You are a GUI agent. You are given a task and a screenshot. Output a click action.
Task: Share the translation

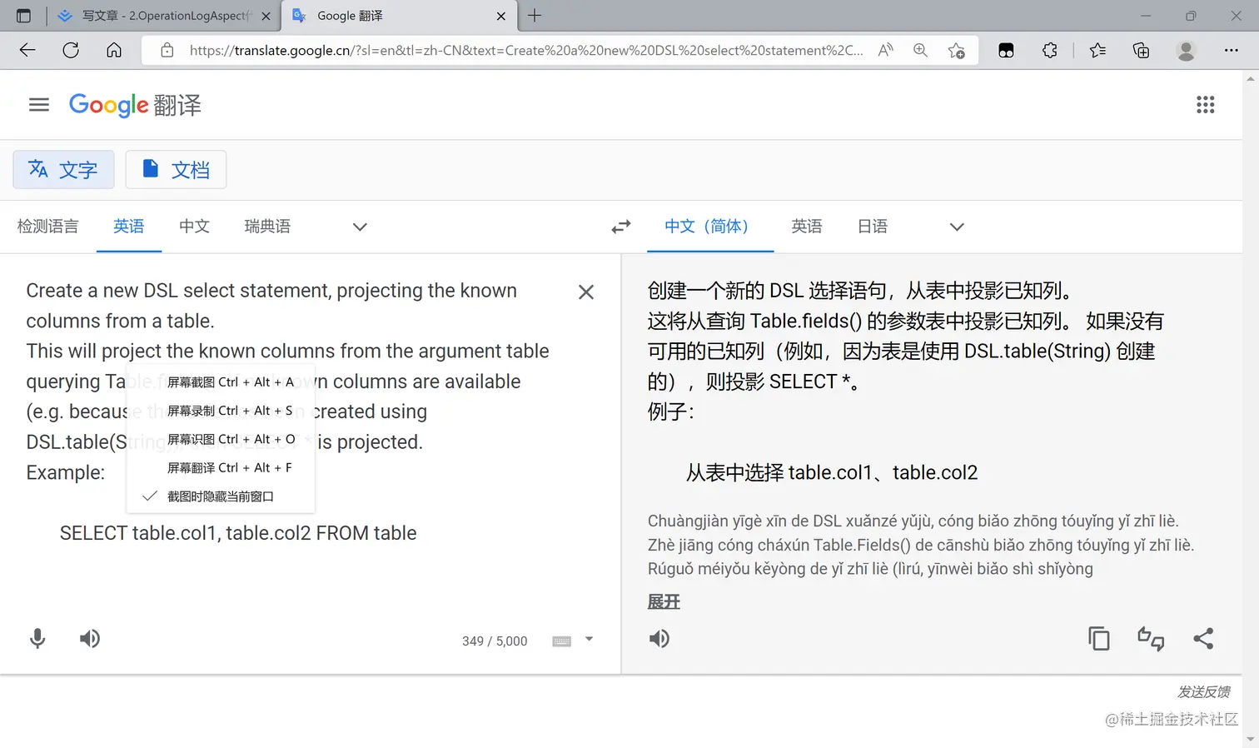tap(1203, 639)
